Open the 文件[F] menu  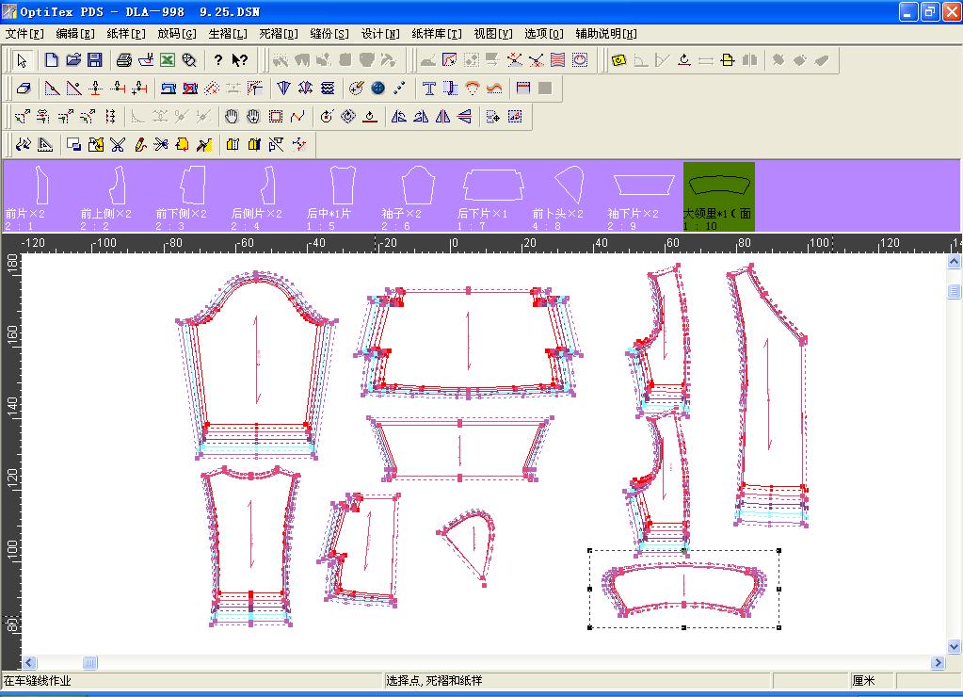pos(24,34)
